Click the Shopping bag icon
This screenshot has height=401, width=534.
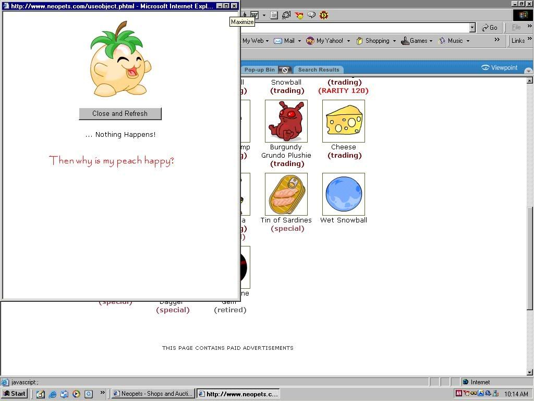point(359,41)
